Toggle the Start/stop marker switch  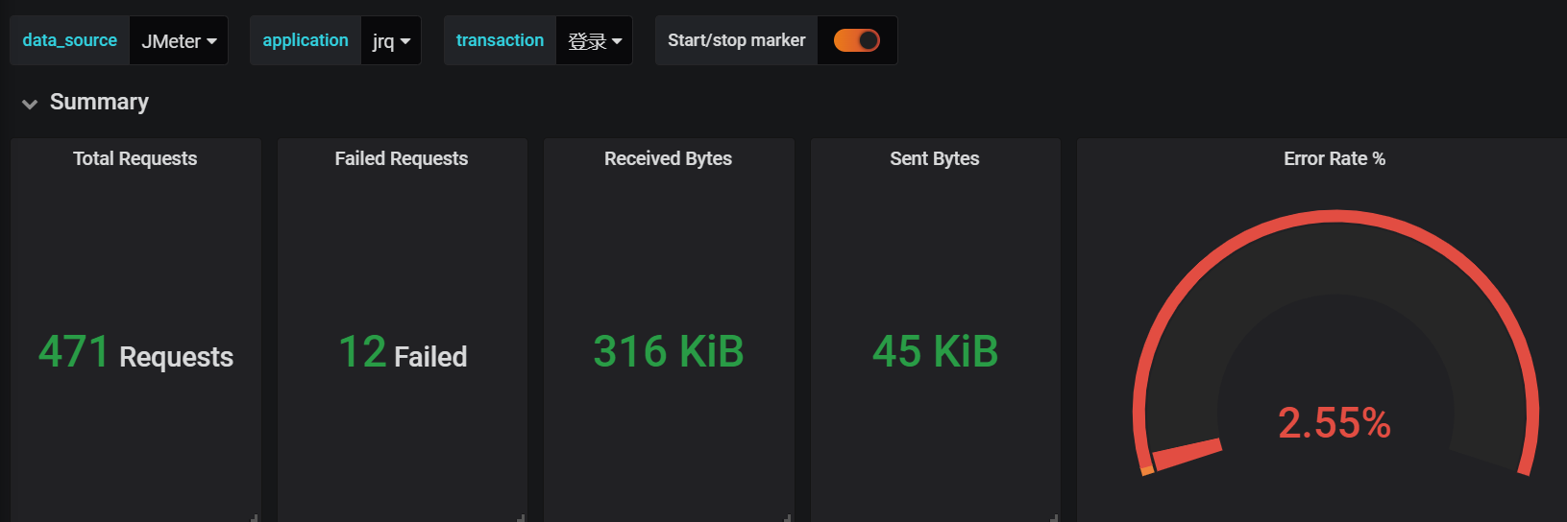[x=856, y=40]
